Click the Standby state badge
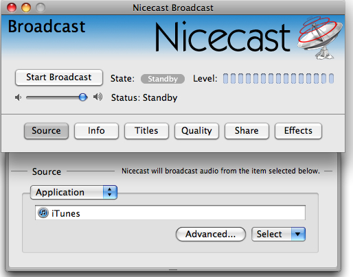 (x=163, y=79)
